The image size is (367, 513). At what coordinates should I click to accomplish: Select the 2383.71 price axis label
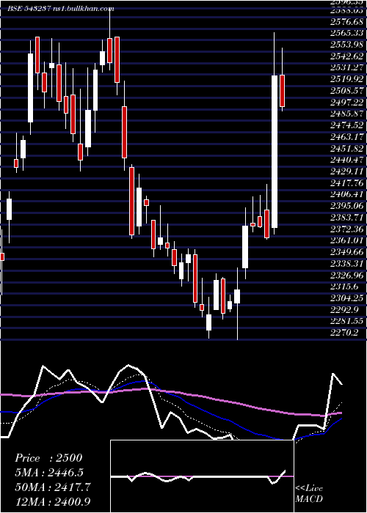348,218
